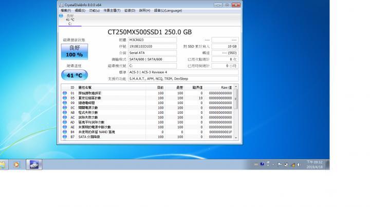Click status orb of attribute AC row
This screenshot has height=207, width=370.
click(x=65, y=117)
